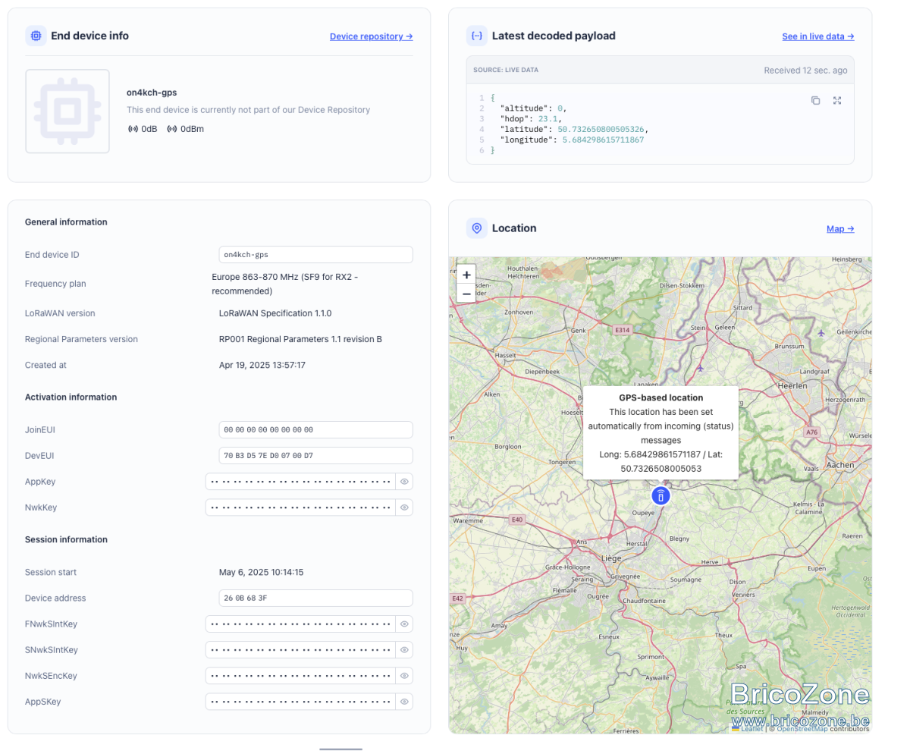Toggle visibility of the SNwkSIntKey
910x754 pixels.
[x=405, y=649]
